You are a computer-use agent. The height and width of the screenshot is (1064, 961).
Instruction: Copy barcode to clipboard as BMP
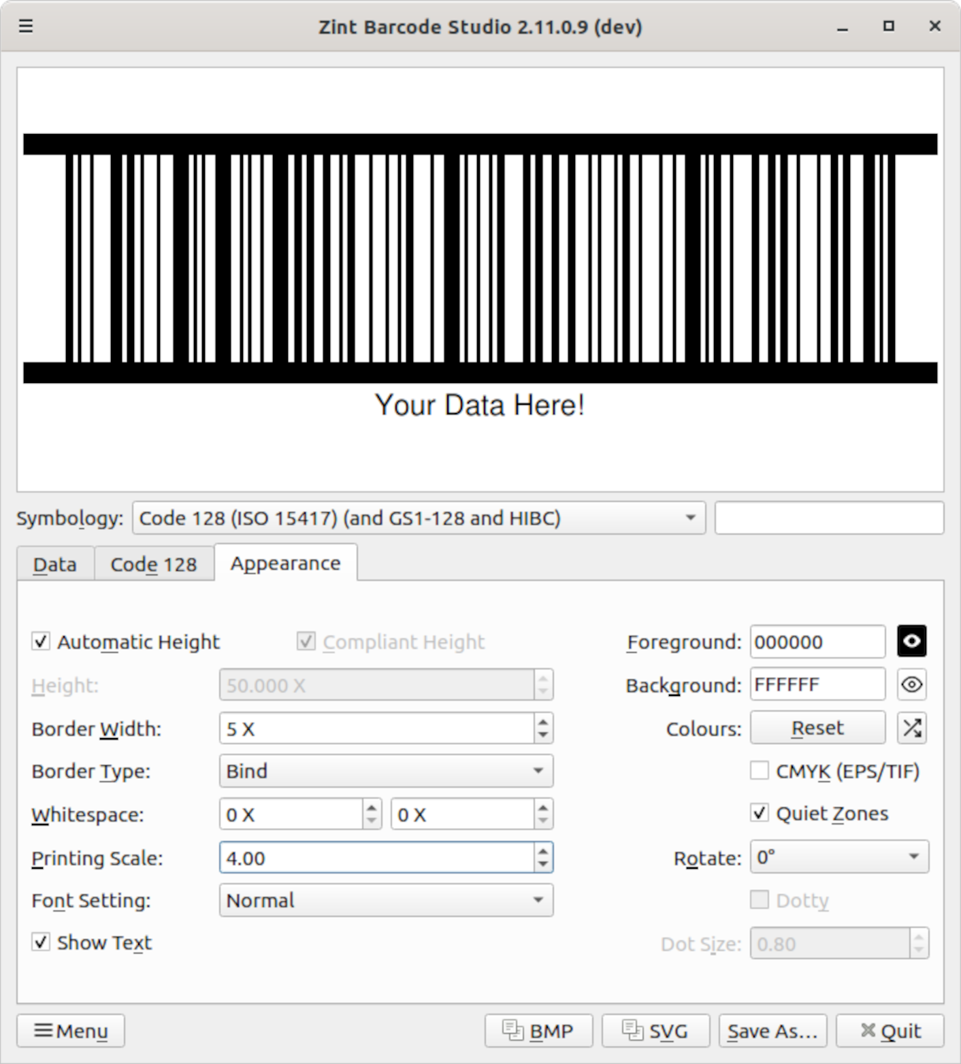pyautogui.click(x=538, y=1031)
